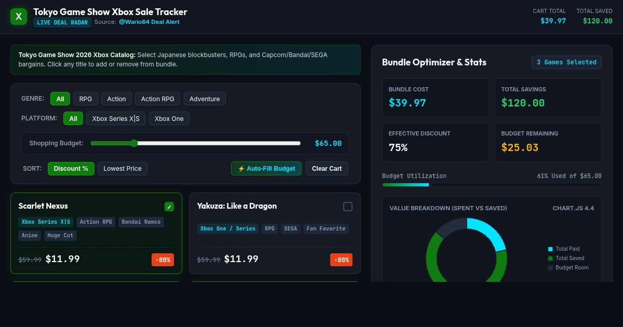Click the Chart.js 4.4 label
Image resolution: width=623 pixels, height=327 pixels.
573,208
